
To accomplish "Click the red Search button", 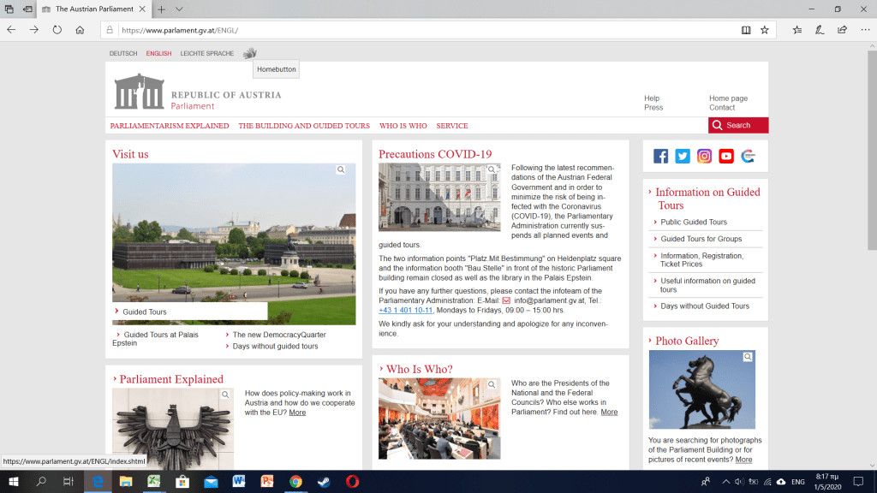I will click(x=737, y=125).
